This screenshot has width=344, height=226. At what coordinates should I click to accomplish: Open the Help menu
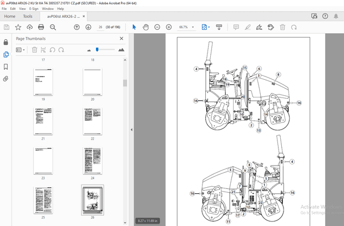tap(60, 9)
